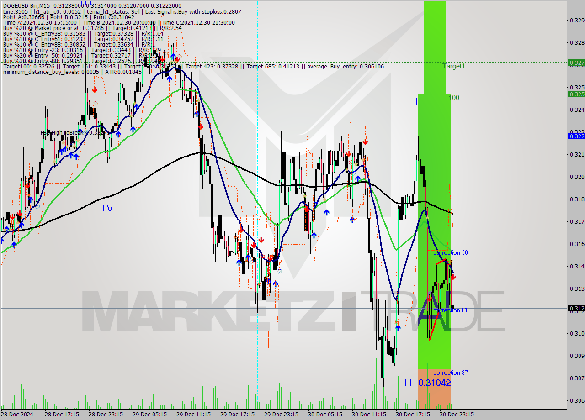Click the '29 Dec 17:15' time label
The image size is (585, 420).
tap(237, 415)
